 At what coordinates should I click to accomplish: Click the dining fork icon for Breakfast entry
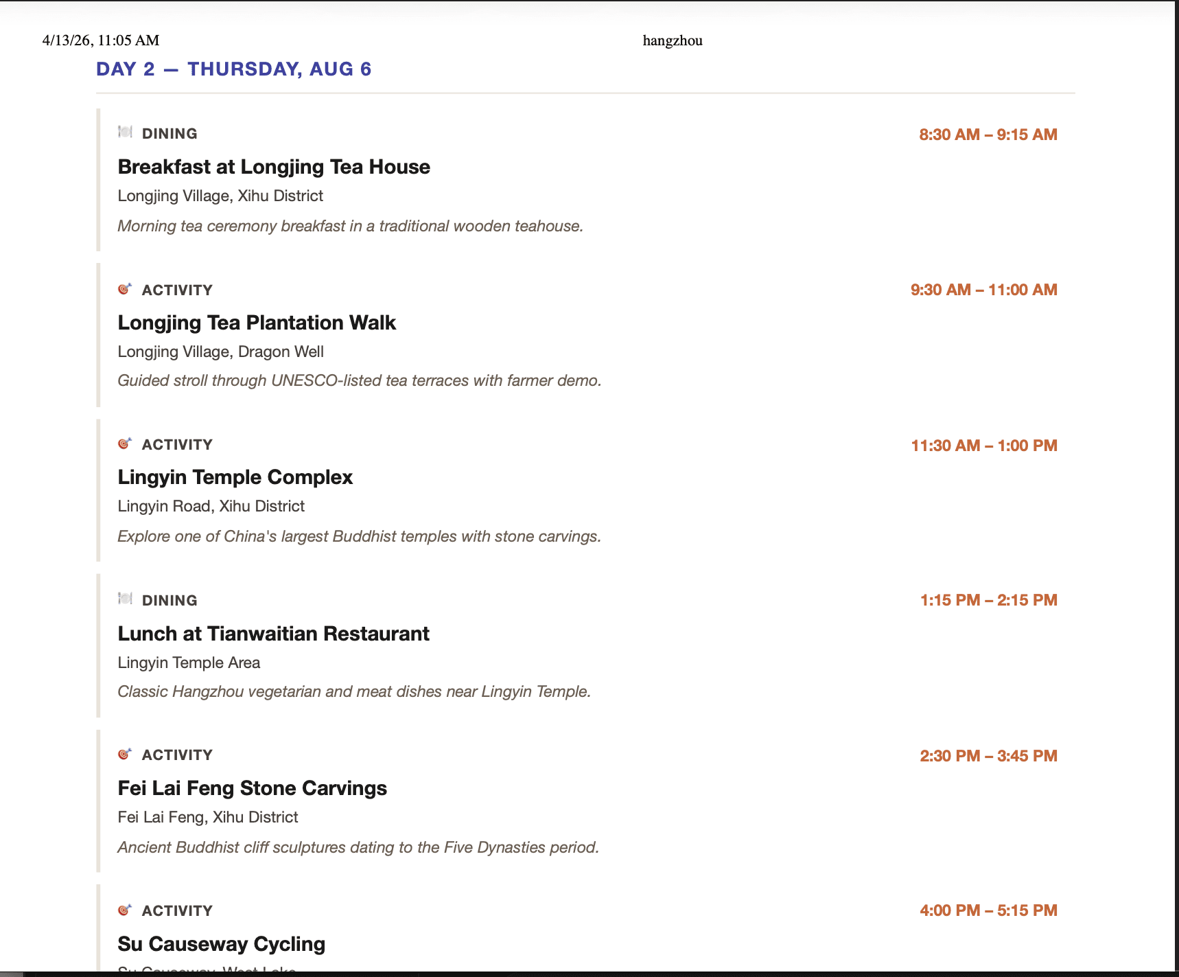tap(125, 133)
